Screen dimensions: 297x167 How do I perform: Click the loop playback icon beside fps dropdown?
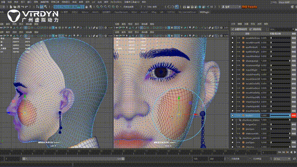click(x=294, y=159)
